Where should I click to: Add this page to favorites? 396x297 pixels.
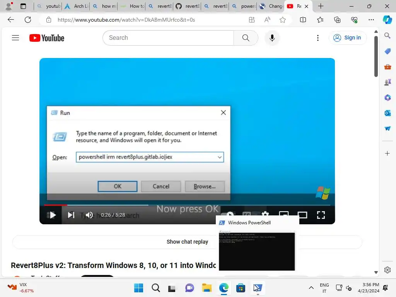[x=283, y=20]
